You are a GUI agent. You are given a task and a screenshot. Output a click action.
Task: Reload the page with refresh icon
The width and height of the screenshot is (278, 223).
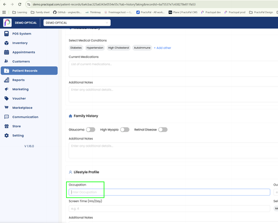click(19, 4)
